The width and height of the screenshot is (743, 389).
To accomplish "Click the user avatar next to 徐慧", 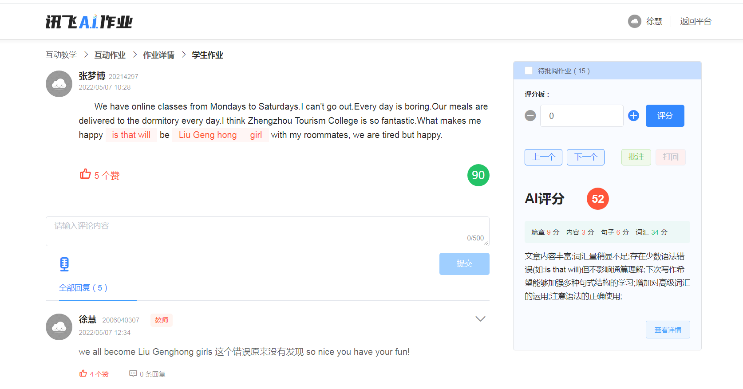I will click(x=634, y=21).
